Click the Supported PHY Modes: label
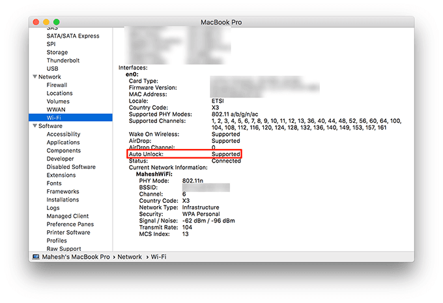Viewport: 443px width, 303px height. 160,114
